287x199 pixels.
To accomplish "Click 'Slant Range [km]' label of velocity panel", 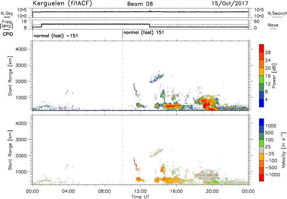I will pos(10,150).
